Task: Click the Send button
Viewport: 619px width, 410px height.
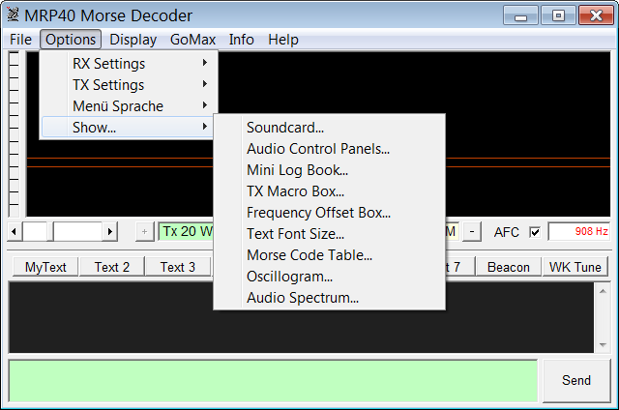Action: pyautogui.click(x=575, y=380)
